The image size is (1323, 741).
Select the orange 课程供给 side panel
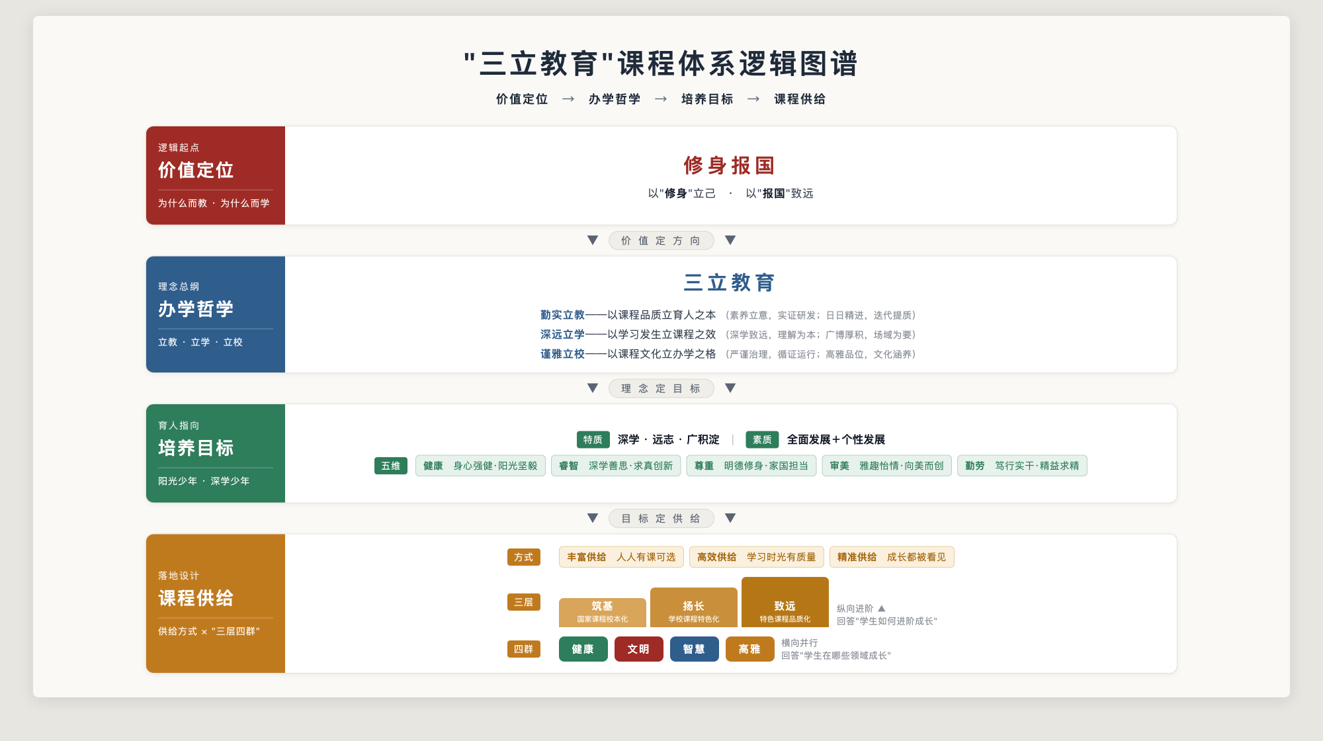[x=216, y=603]
